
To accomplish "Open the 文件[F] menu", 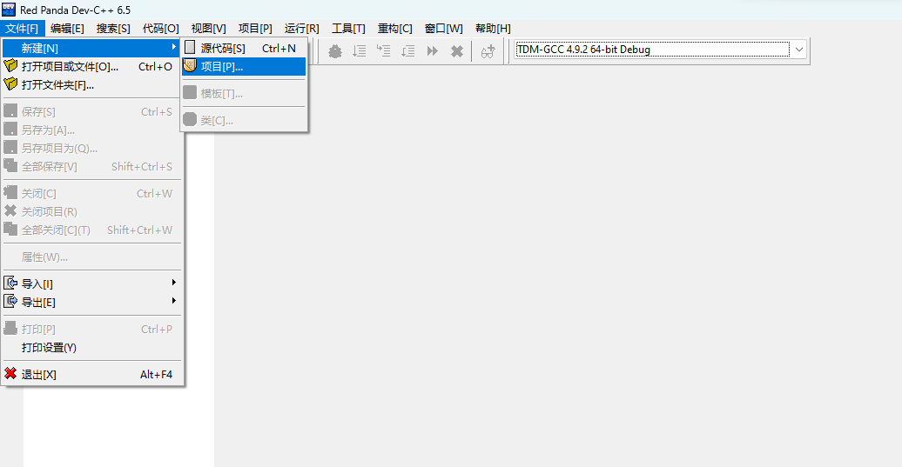I will [x=22, y=28].
